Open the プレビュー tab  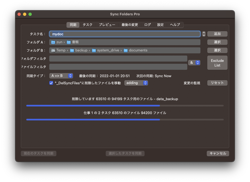pos(107,25)
